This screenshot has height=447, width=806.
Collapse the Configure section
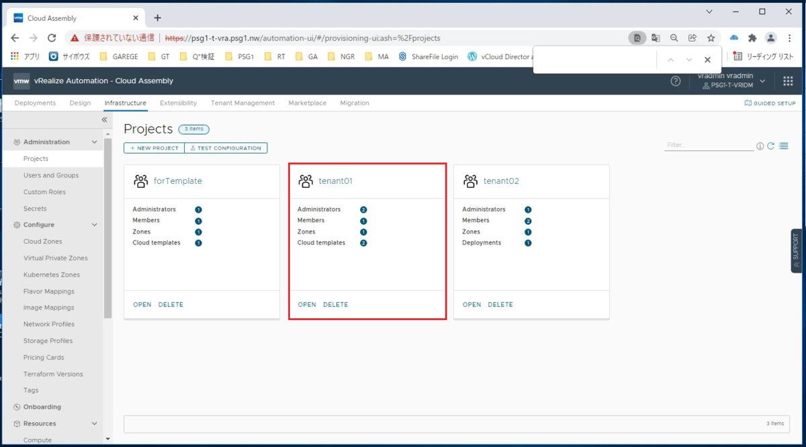click(x=95, y=225)
